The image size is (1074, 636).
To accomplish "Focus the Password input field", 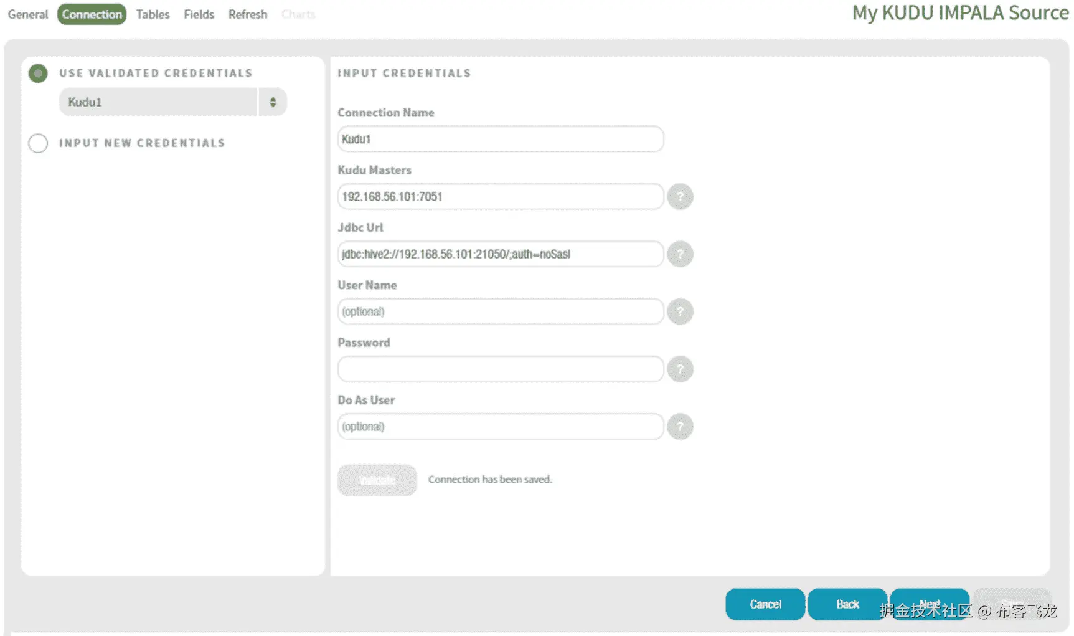I will 501,369.
